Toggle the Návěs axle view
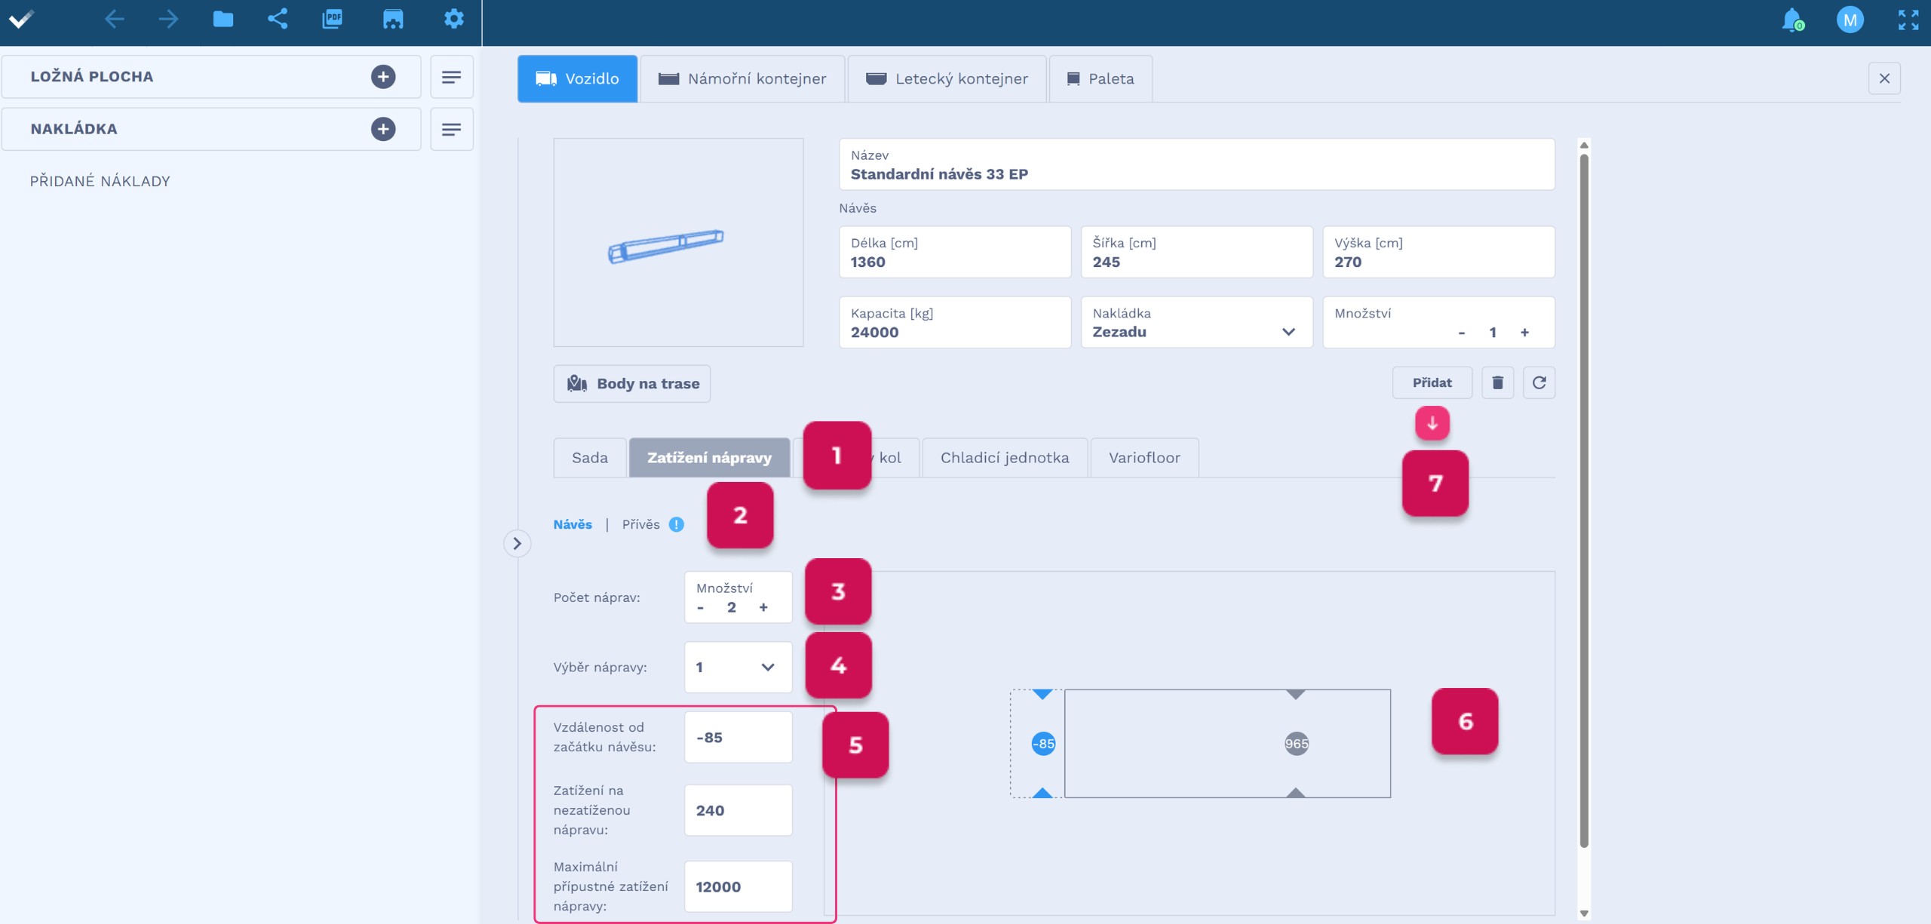 (573, 524)
